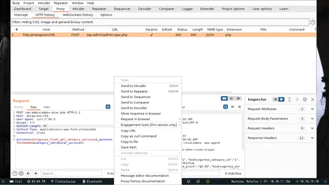Go to next search match arrow
This screenshot has width=329, height=185.
[x=35, y=174]
